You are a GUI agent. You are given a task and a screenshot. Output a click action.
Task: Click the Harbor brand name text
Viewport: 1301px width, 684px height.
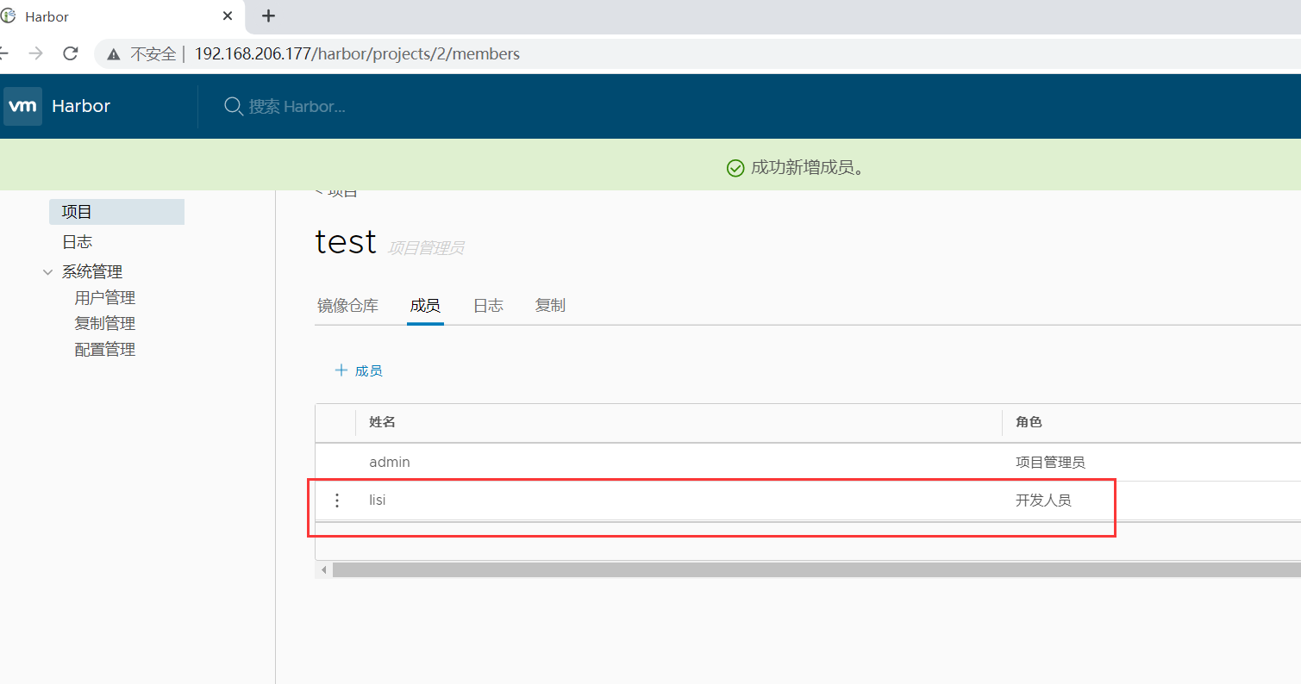click(81, 106)
